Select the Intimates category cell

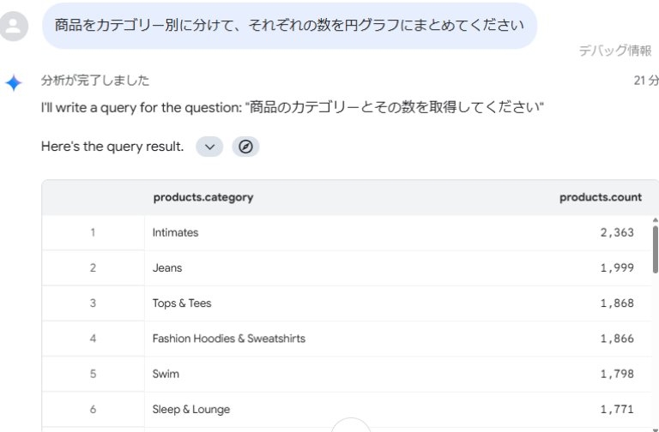pyautogui.click(x=176, y=232)
